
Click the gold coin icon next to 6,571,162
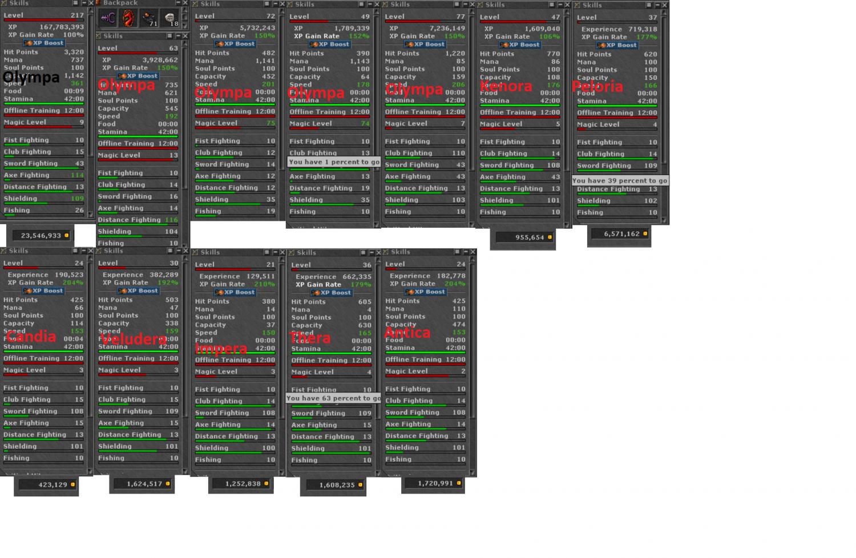pos(645,233)
